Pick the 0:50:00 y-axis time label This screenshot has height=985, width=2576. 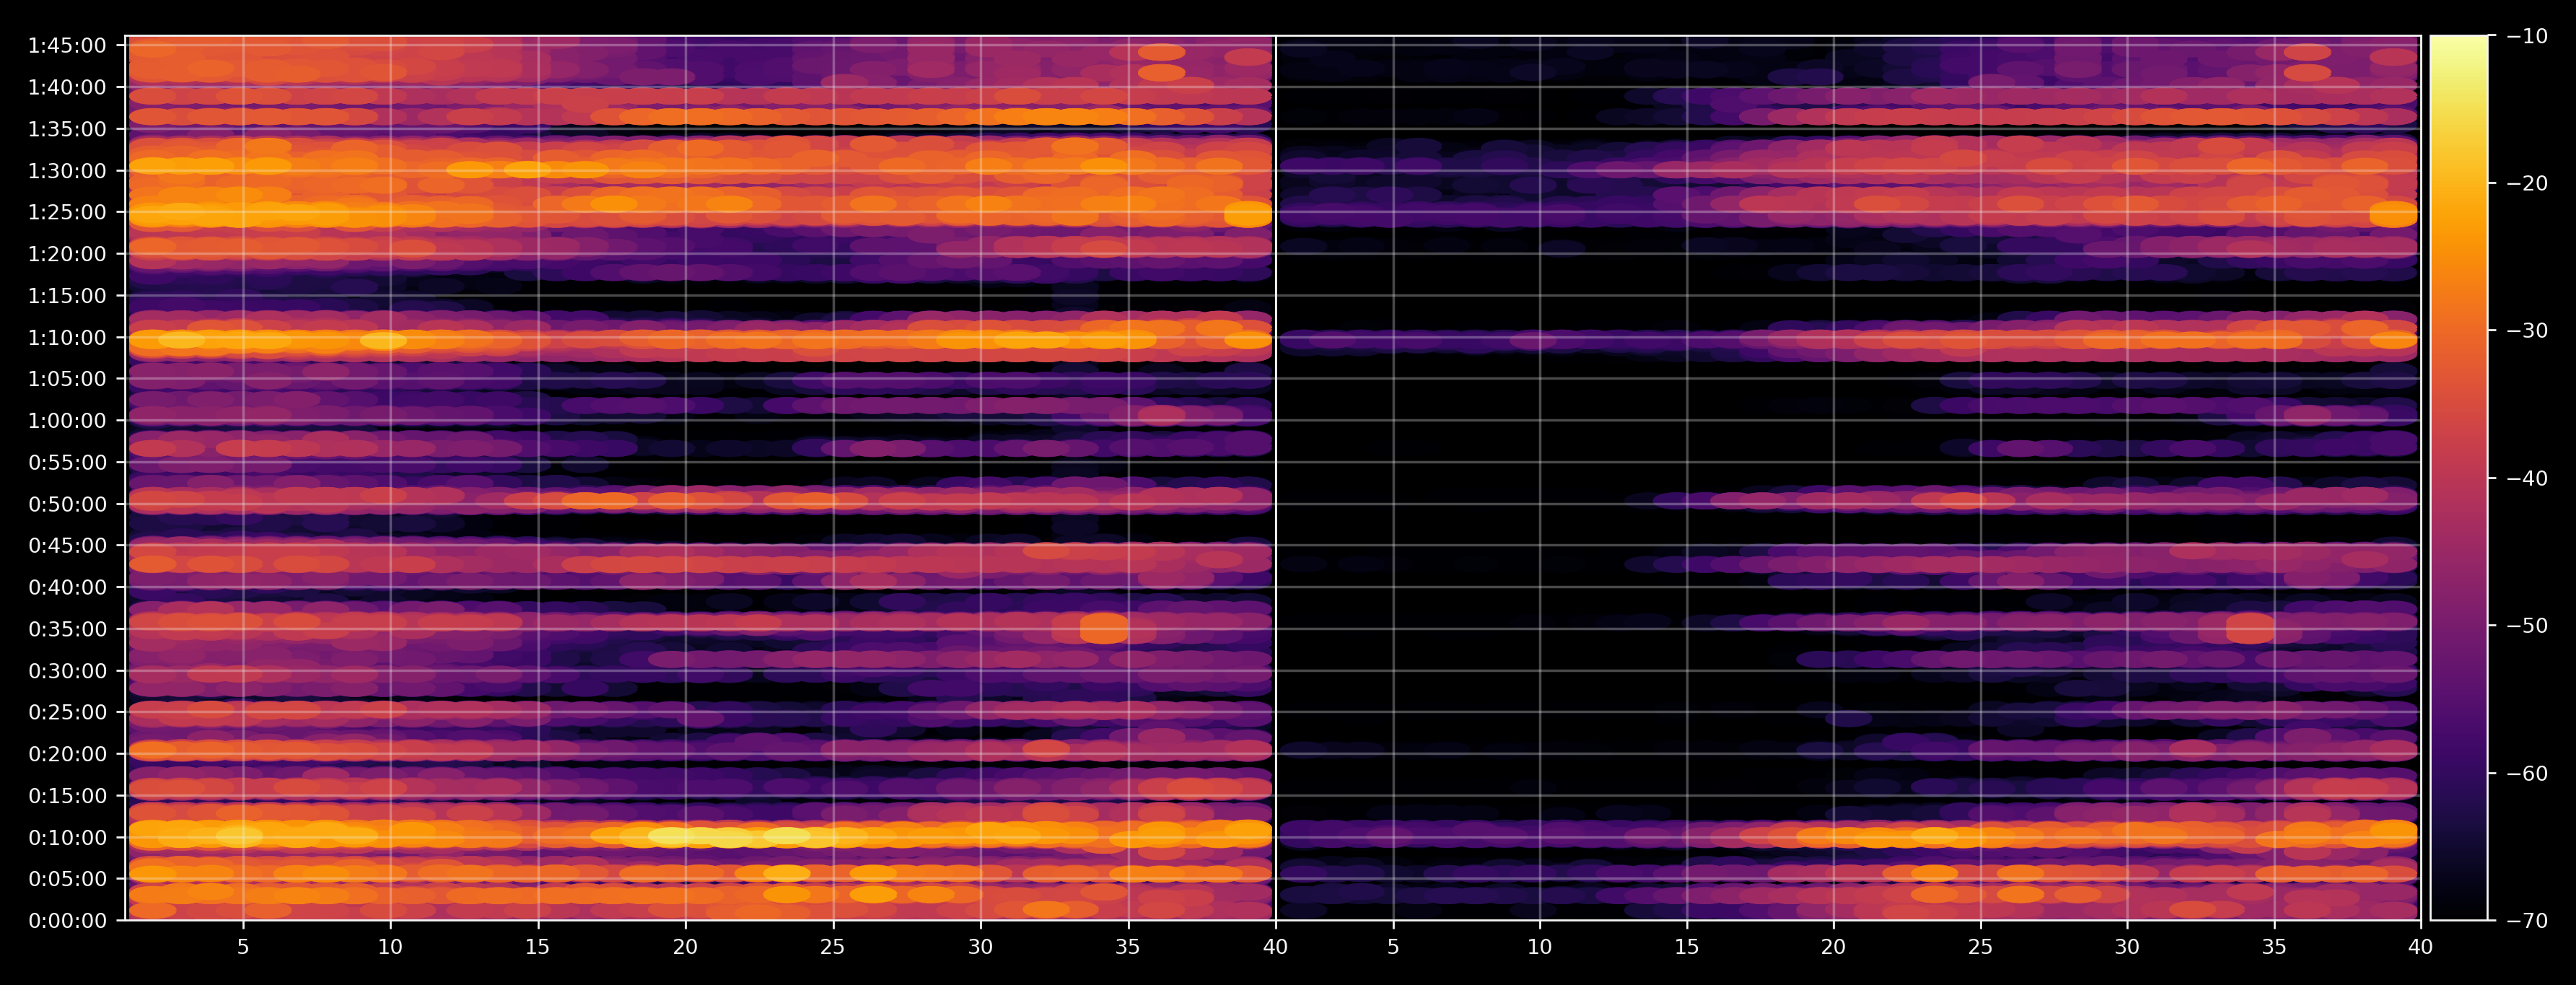(67, 504)
